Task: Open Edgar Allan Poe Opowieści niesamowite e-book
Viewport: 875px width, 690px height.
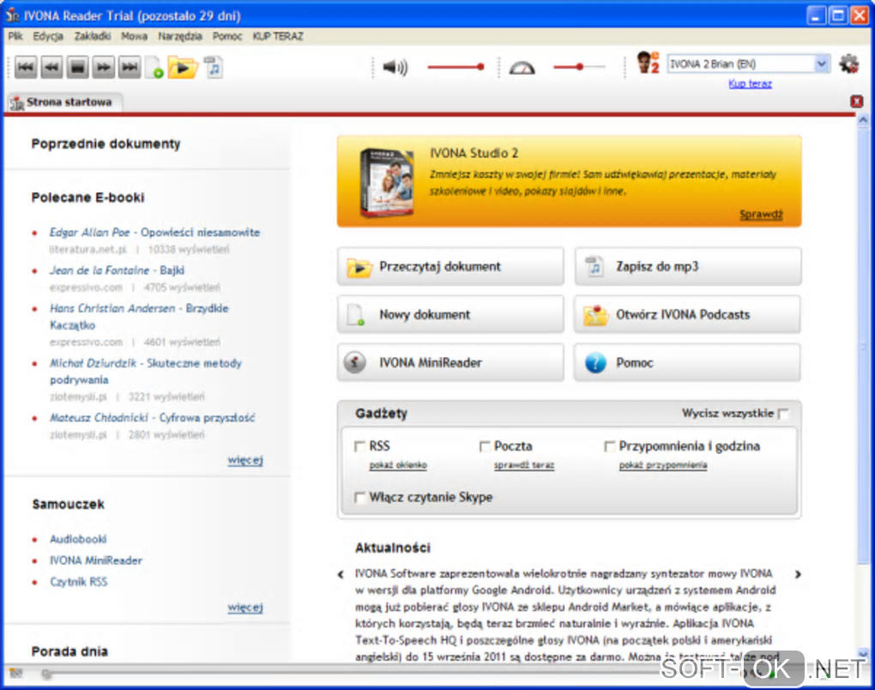Action: click(154, 233)
